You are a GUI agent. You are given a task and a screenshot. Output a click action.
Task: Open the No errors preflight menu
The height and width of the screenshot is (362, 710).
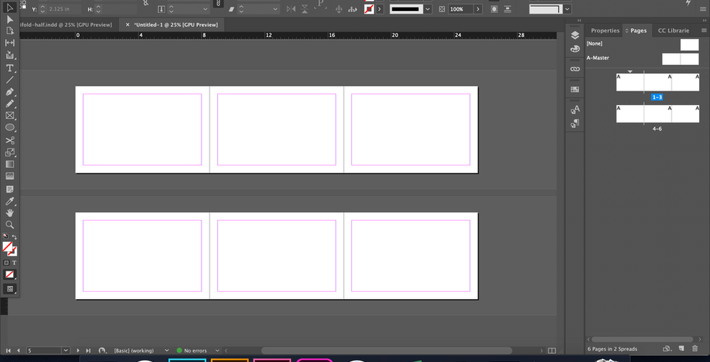coord(217,350)
